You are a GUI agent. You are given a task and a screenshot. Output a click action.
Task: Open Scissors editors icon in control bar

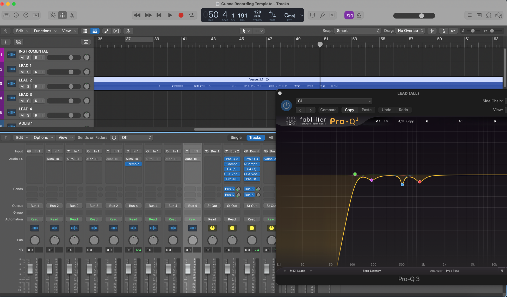[x=72, y=15]
